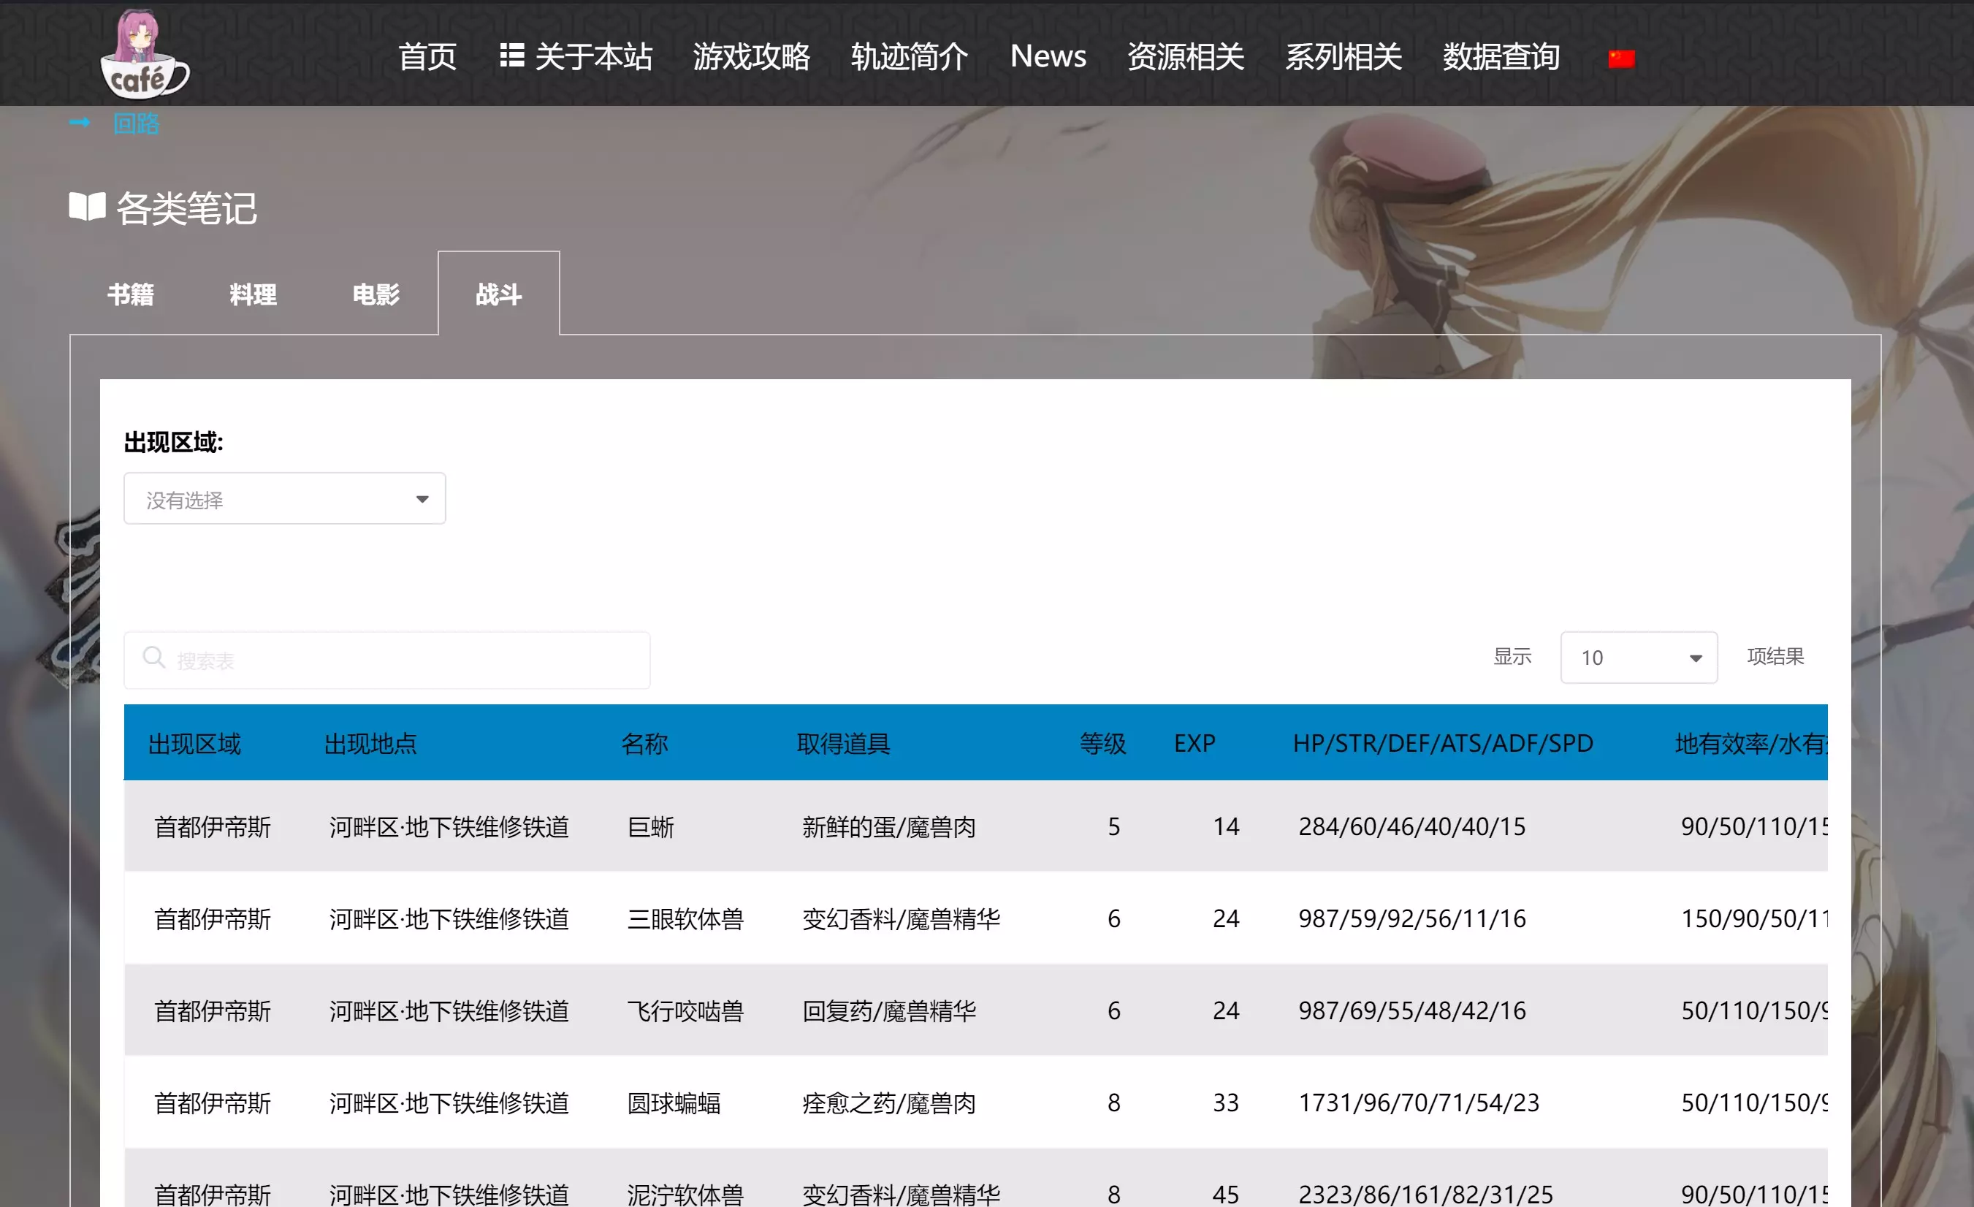Image resolution: width=1974 pixels, height=1207 pixels.
Task: Click the blue arrow icon near 回路
Action: tap(80, 123)
